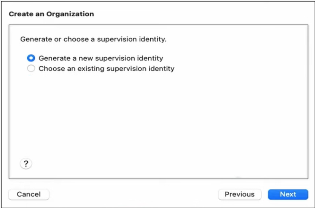Open help with the question mark button
Viewport: 315px width, 208px height.
(x=26, y=164)
